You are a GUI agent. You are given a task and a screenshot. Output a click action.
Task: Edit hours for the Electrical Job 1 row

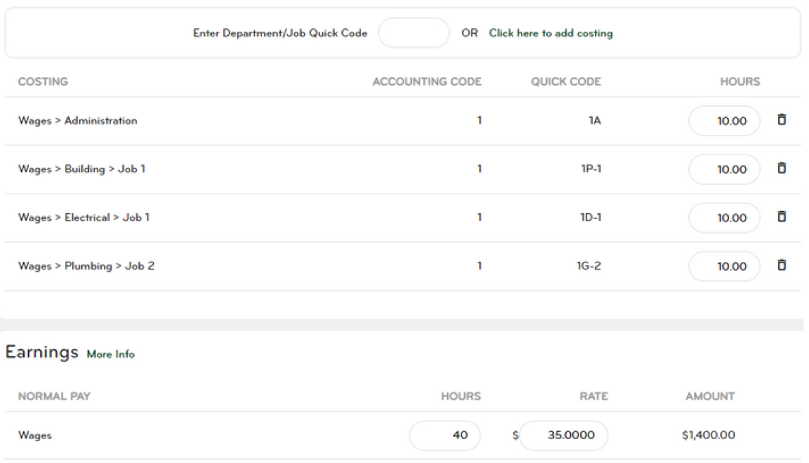724,218
